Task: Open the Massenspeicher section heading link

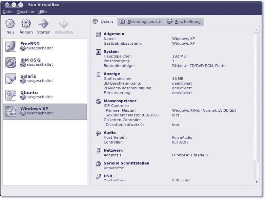Action: 120,101
